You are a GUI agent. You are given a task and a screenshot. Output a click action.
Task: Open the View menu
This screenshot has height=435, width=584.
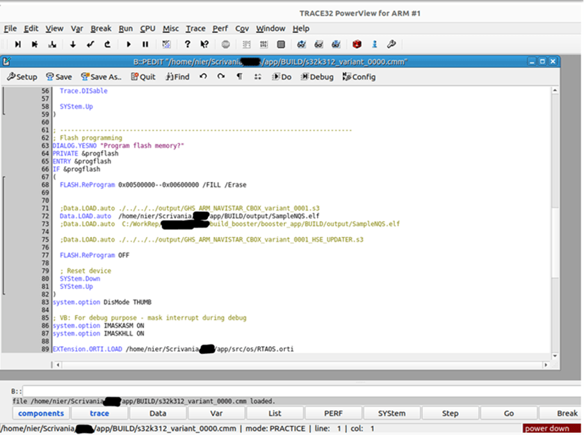click(x=54, y=28)
